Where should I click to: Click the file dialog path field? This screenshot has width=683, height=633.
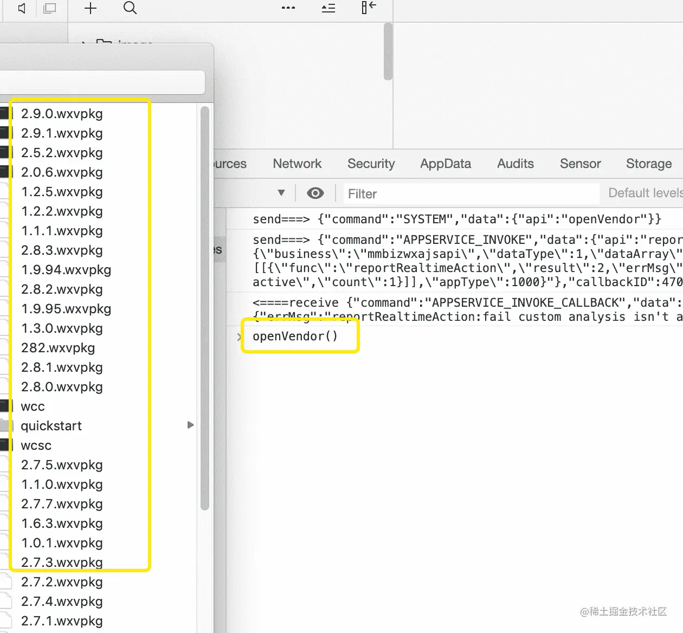pyautogui.click(x=102, y=83)
